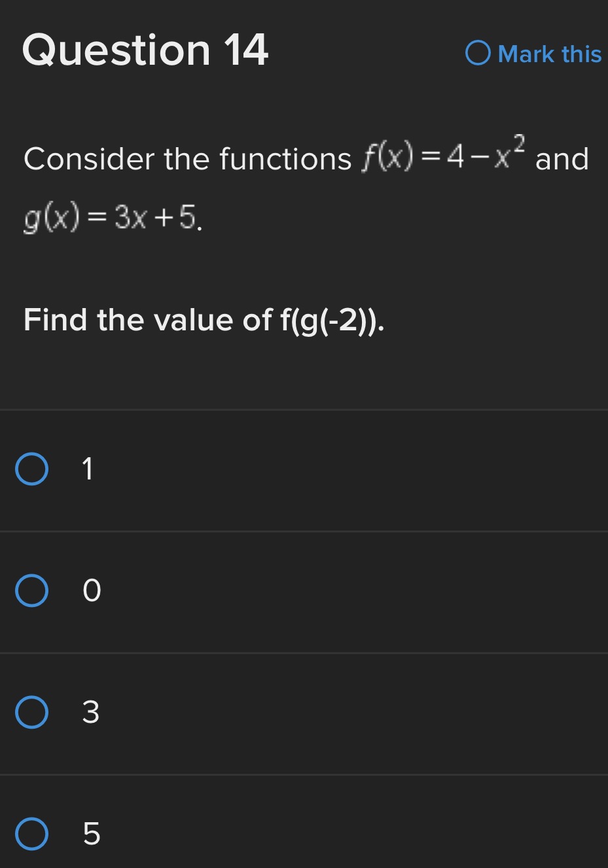Select the radio button for answer 1
608x868 pixels.
coord(32,468)
